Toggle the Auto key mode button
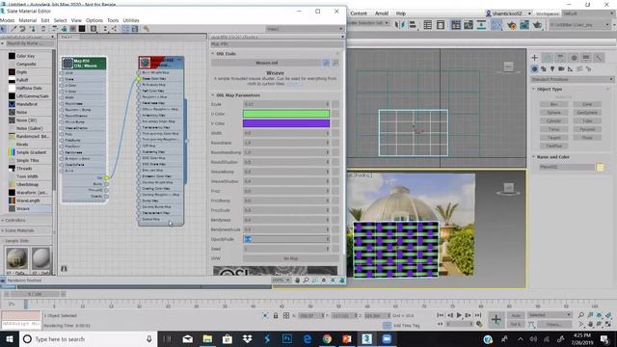 point(516,315)
